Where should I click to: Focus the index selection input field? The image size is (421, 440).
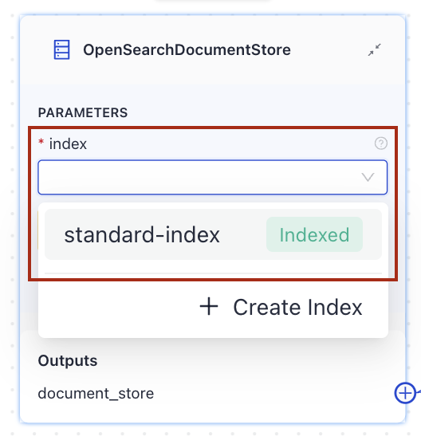(213, 177)
